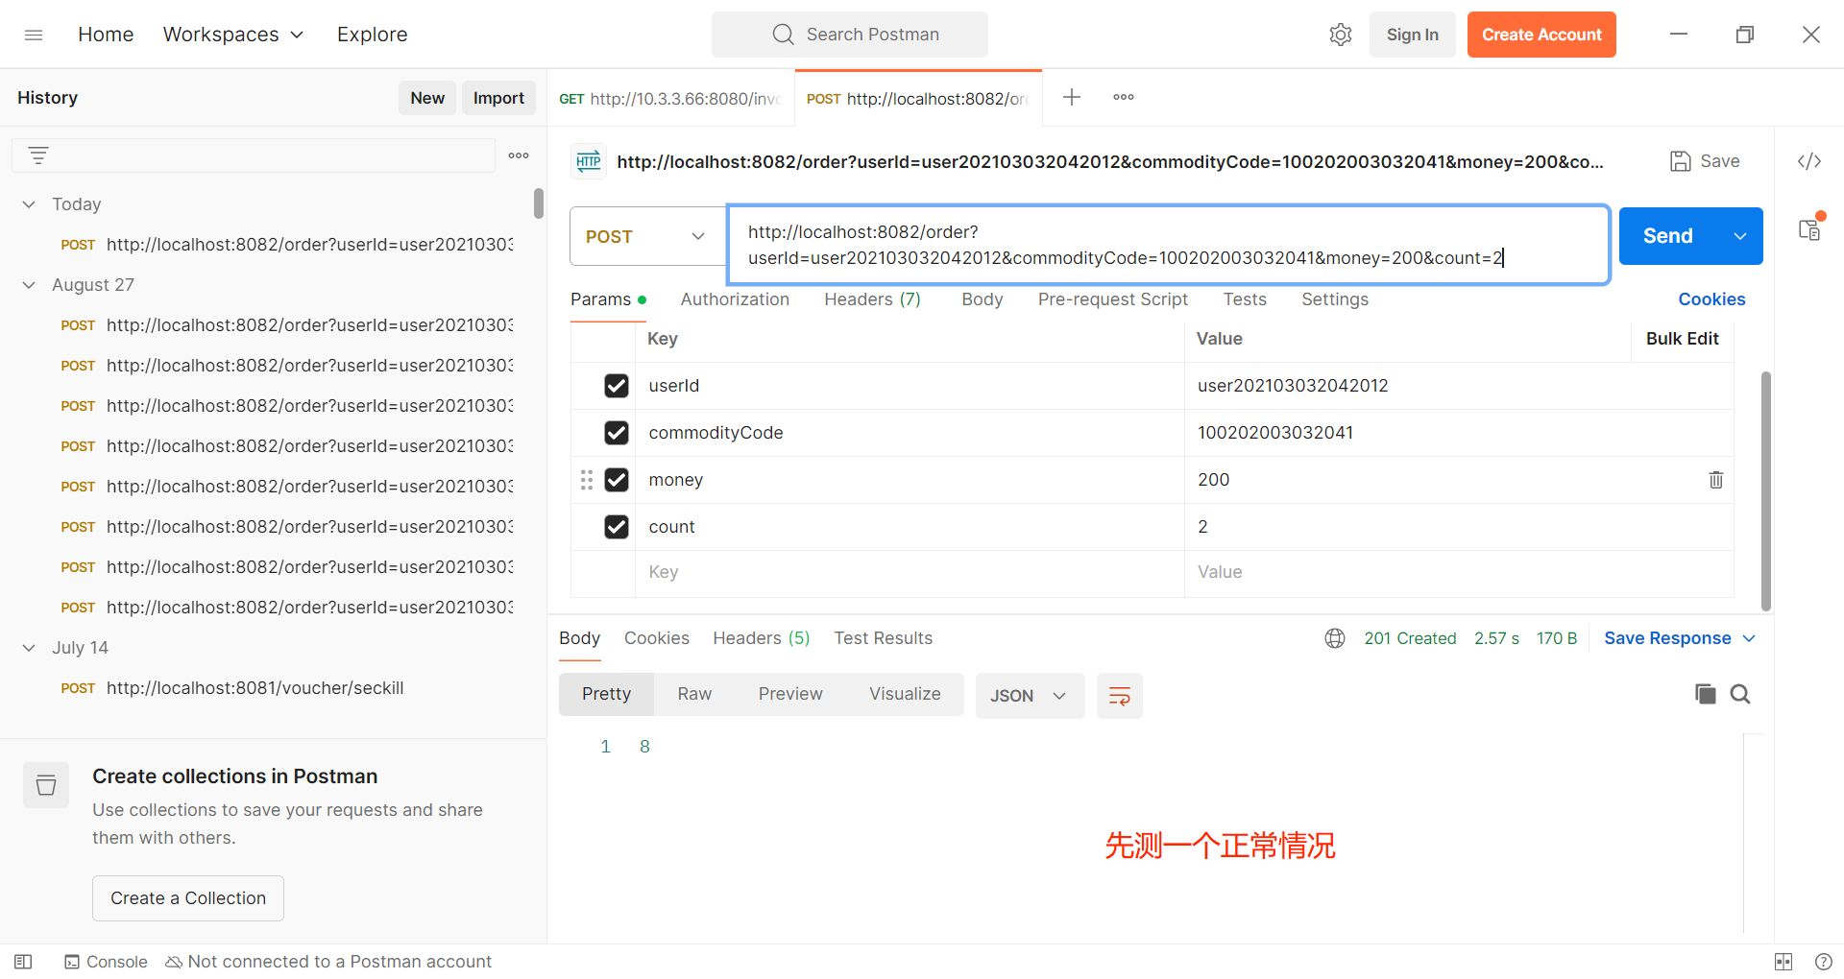
Task: Open the Test Results tab
Action: [883, 638]
